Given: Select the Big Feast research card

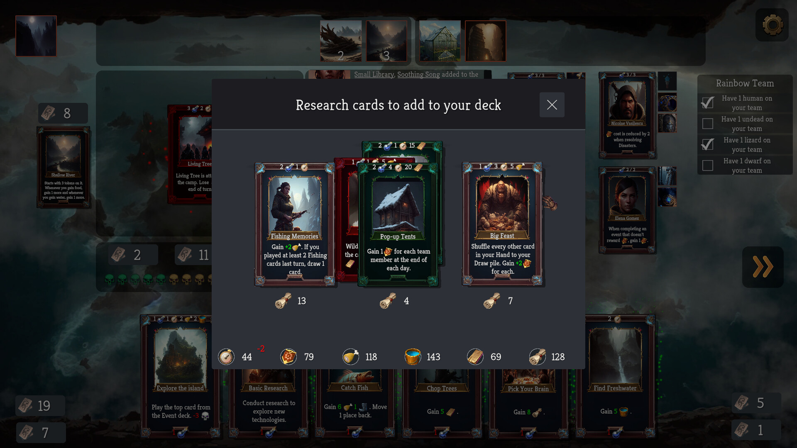Looking at the screenshot, I should [x=502, y=224].
